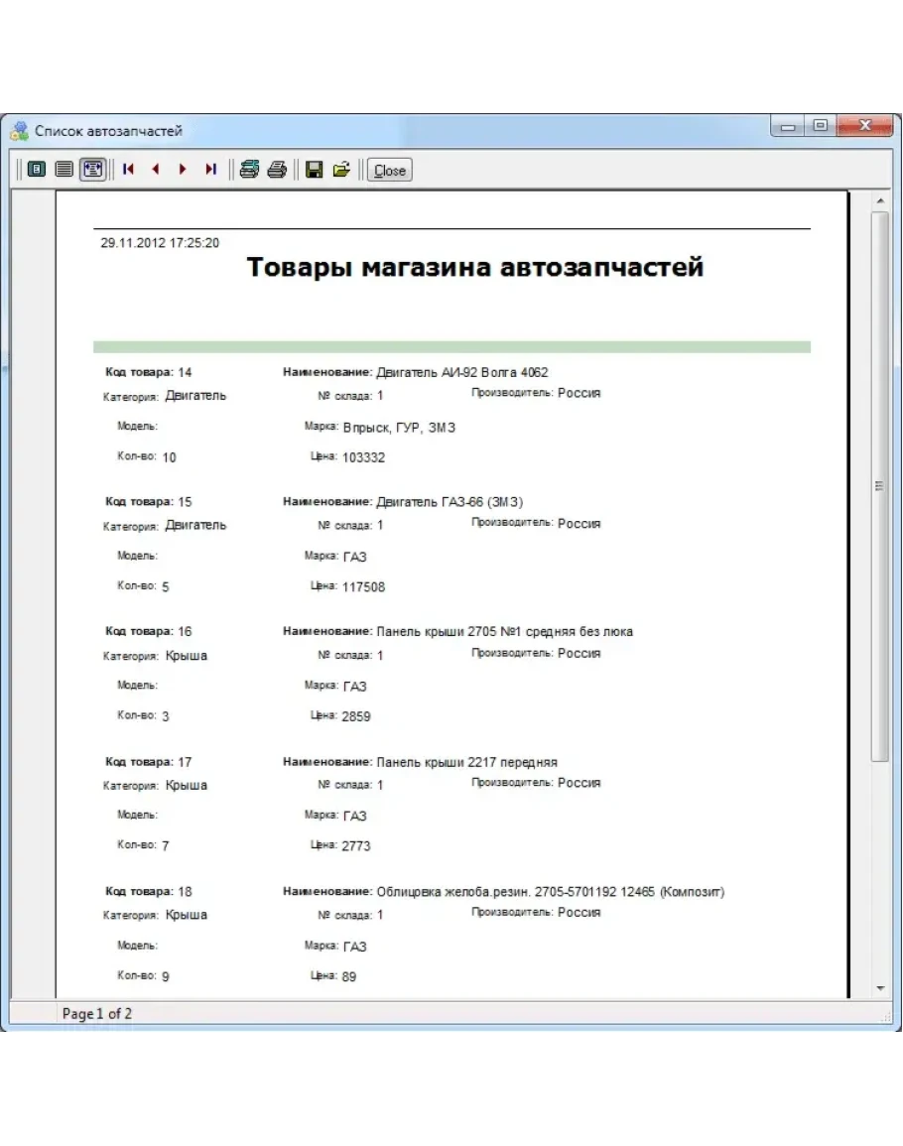Minimize the report preview window
Screen dimensions: 903x1146
coord(790,127)
